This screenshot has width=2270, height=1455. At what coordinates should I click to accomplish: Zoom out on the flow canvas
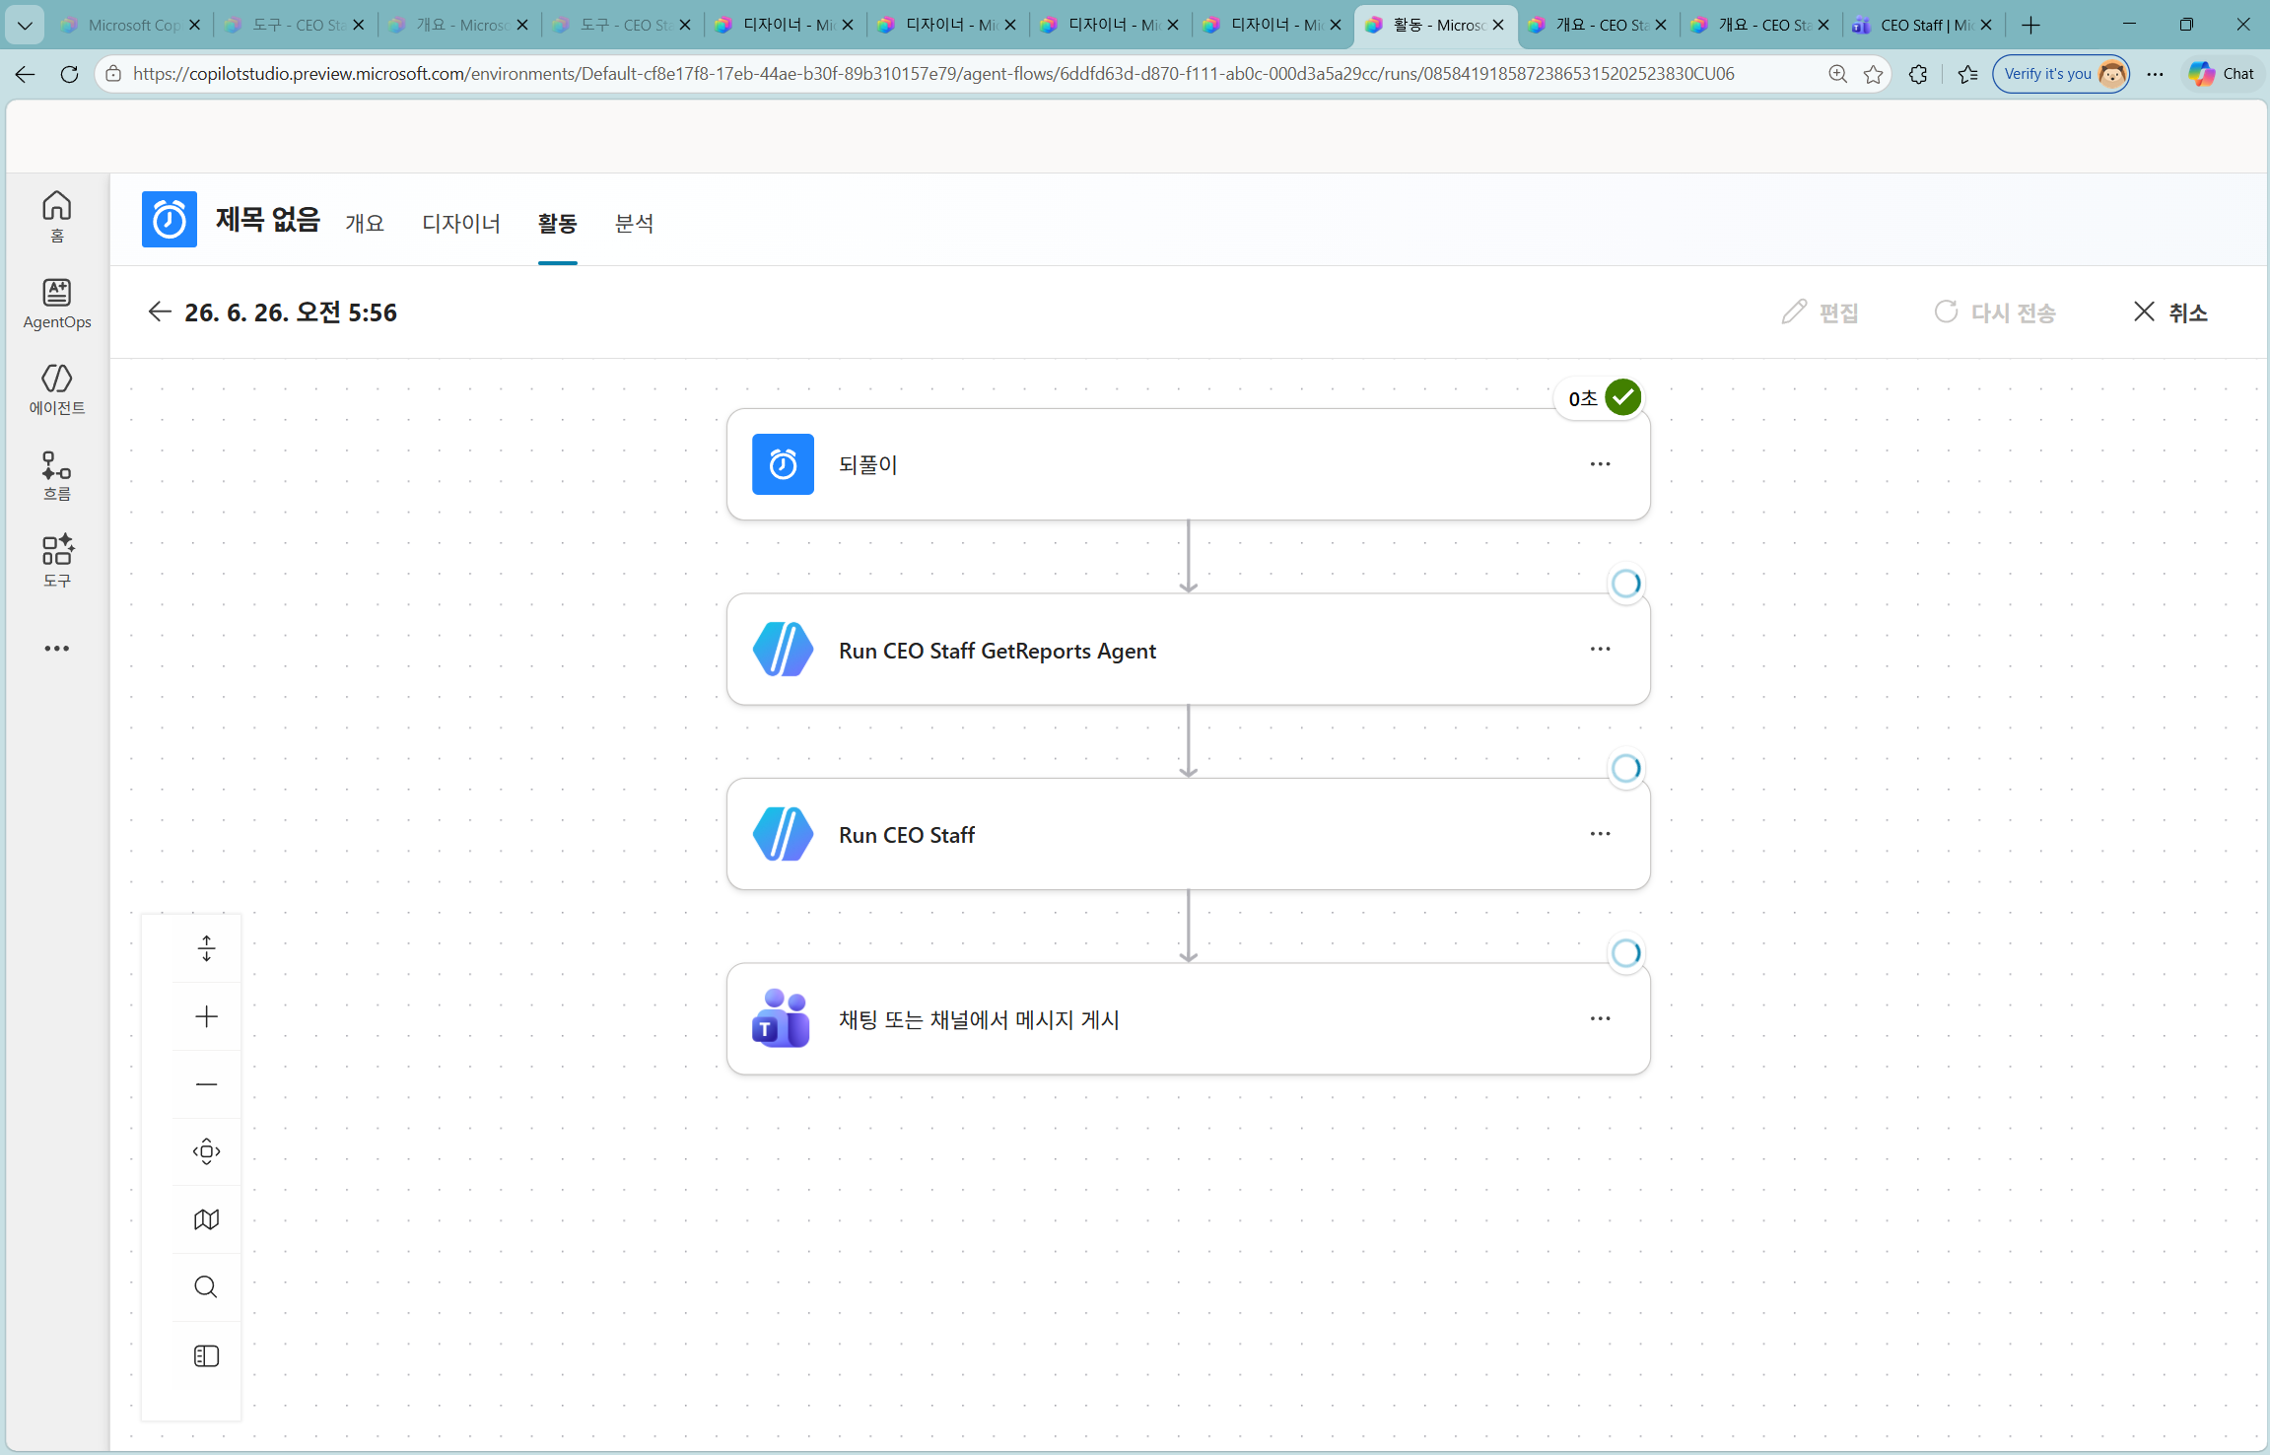(206, 1084)
